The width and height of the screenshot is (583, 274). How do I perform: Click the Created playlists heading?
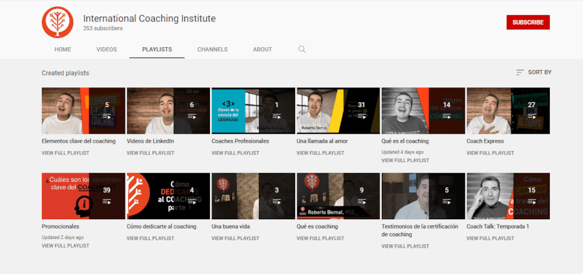pyautogui.click(x=65, y=73)
